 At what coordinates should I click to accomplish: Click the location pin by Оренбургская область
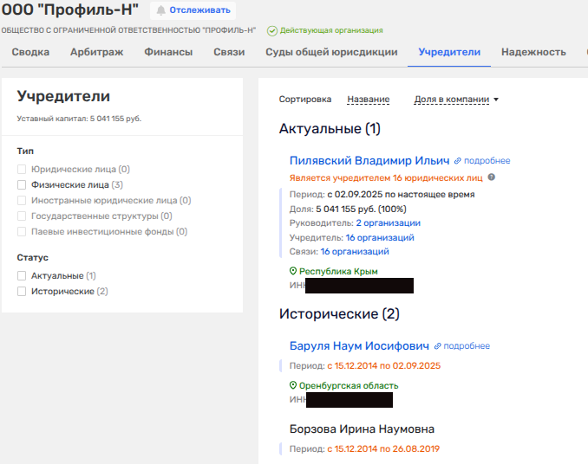[293, 385]
